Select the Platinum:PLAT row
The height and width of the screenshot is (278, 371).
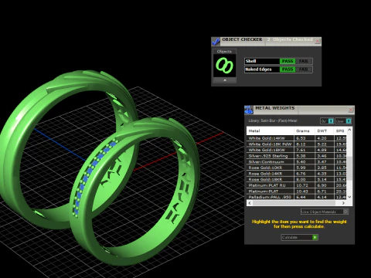297,192
